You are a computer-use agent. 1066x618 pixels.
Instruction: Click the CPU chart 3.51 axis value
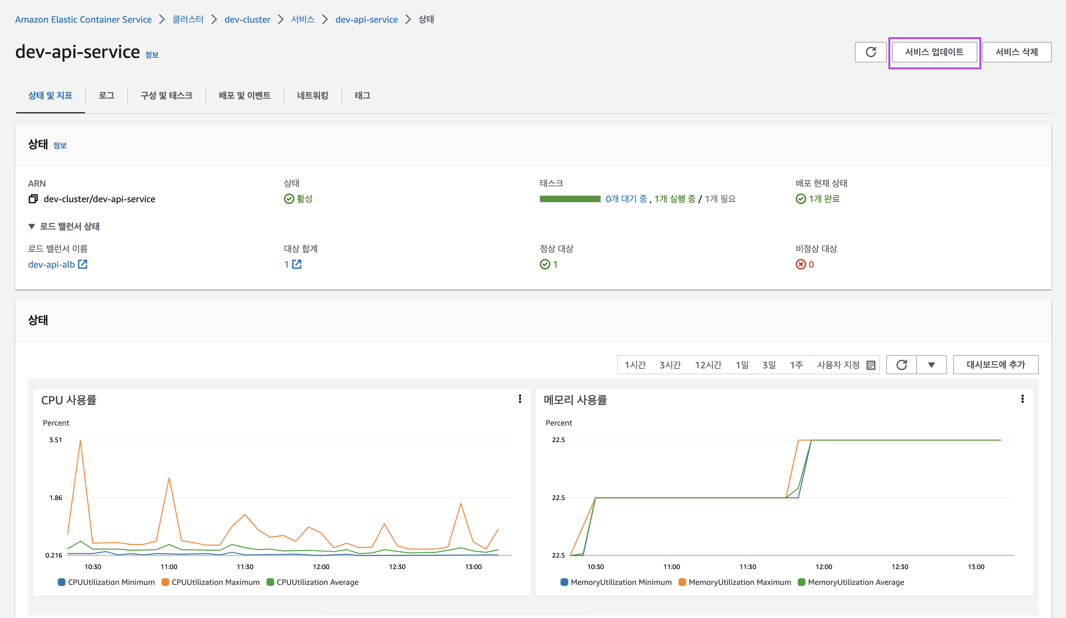[55, 440]
